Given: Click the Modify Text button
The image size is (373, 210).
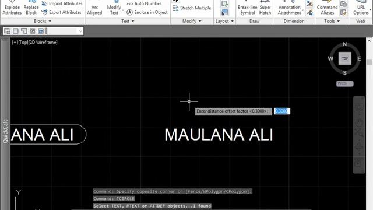Looking at the screenshot, I should pos(114,8).
